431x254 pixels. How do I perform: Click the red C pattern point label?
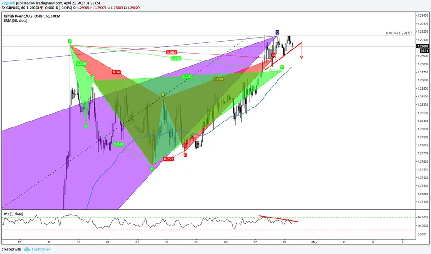(x=185, y=155)
